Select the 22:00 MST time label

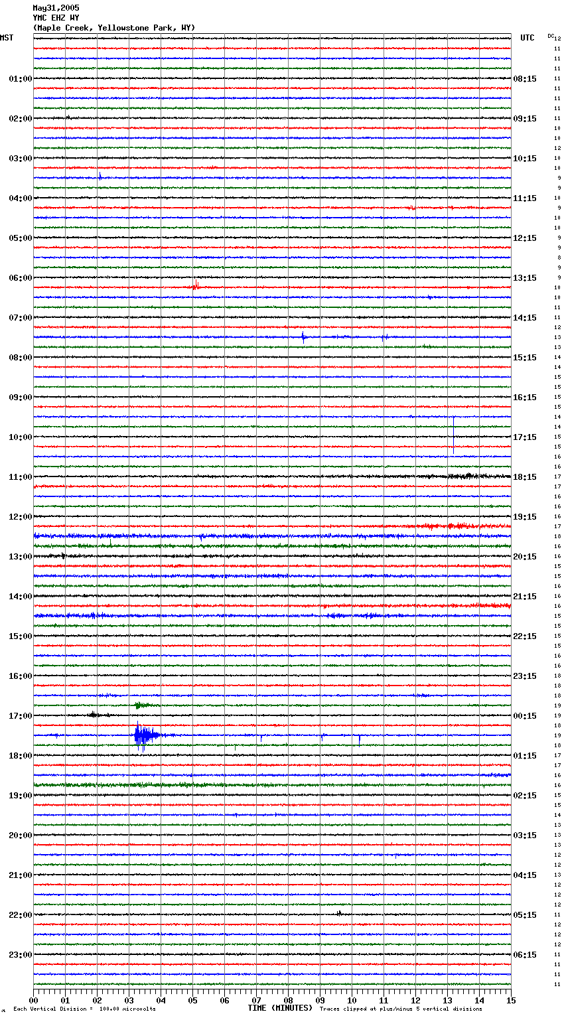pyautogui.click(x=21, y=915)
